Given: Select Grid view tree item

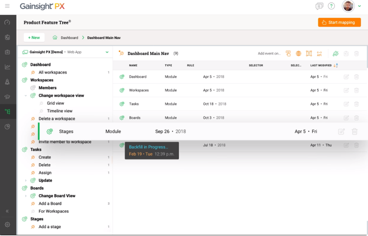Looking at the screenshot, I should coord(55,103).
